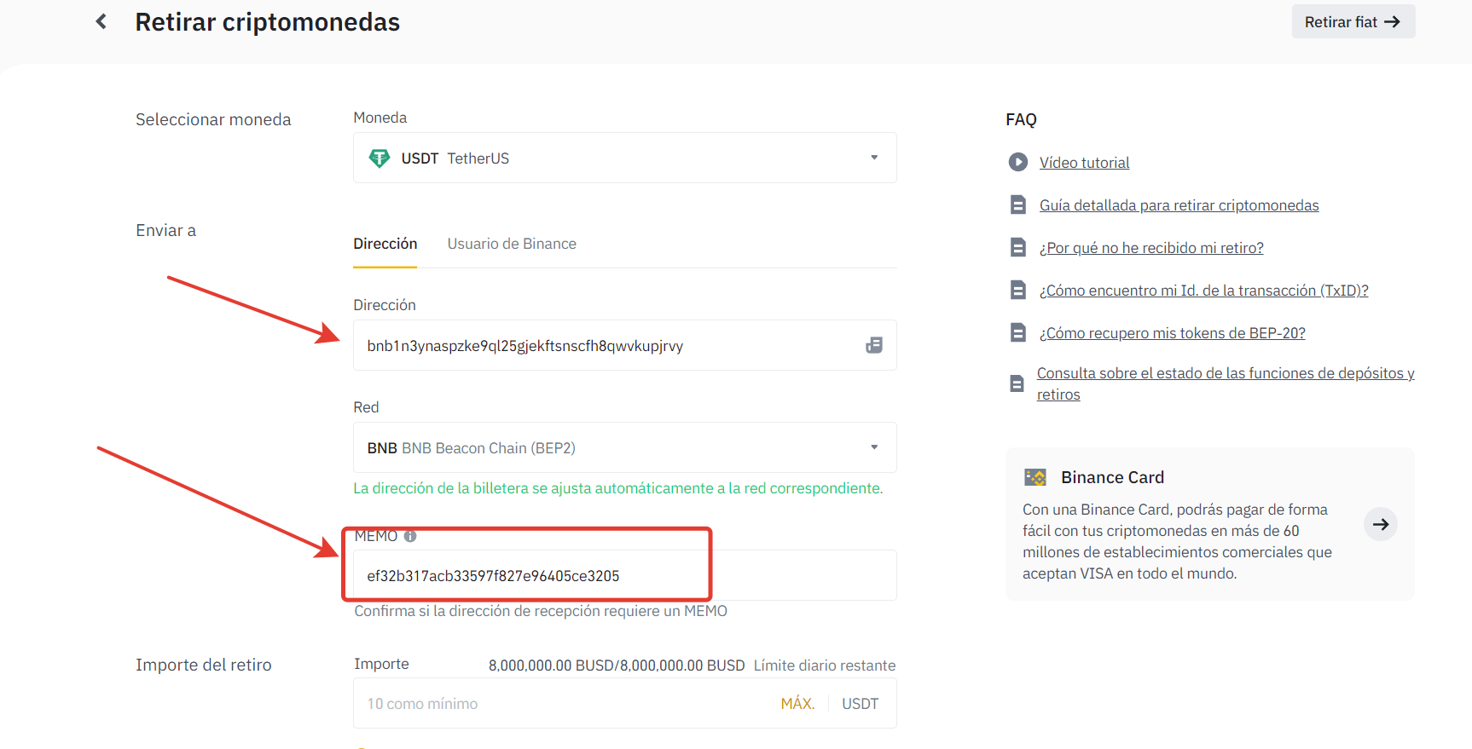Click document icon beside ¿Cómo recupero mis tokens
The height and width of the screenshot is (749, 1472).
tap(1018, 332)
